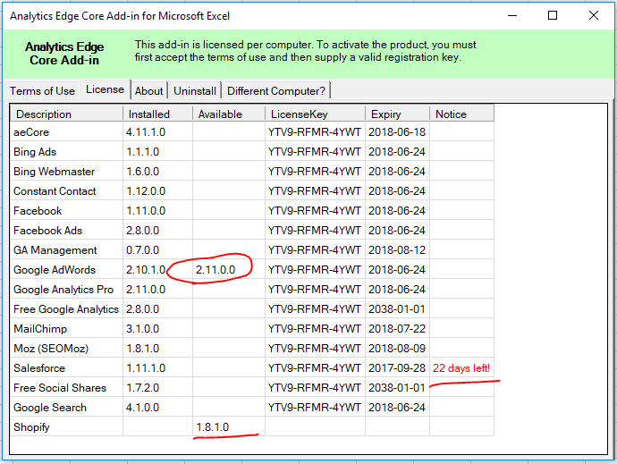Click the LicenseKey column header
This screenshot has height=464, width=617.
tap(315, 114)
